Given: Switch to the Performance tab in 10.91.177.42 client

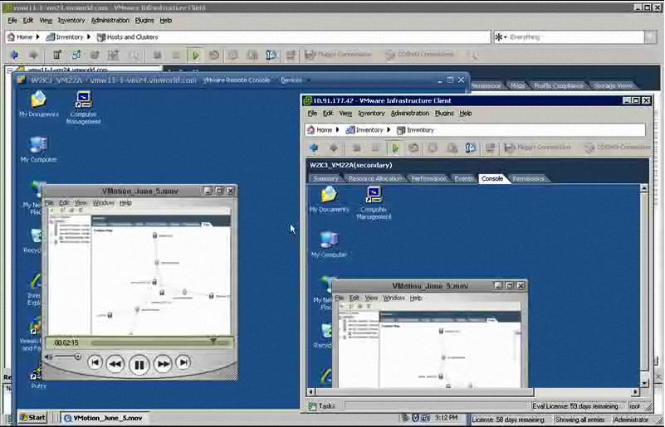Looking at the screenshot, I should [x=428, y=179].
